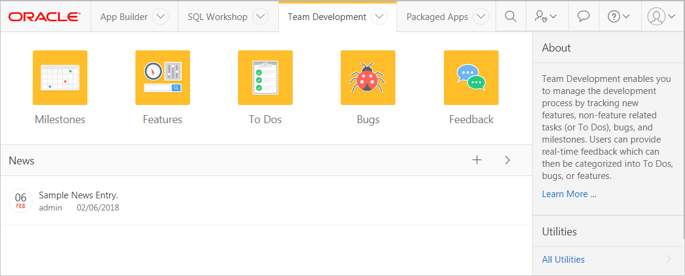This screenshot has height=276, width=685.
Task: Switch to the SQL Workshop tab
Action: pyautogui.click(x=217, y=17)
